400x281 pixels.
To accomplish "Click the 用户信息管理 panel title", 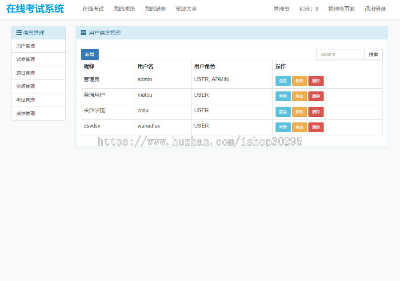I will [x=105, y=33].
